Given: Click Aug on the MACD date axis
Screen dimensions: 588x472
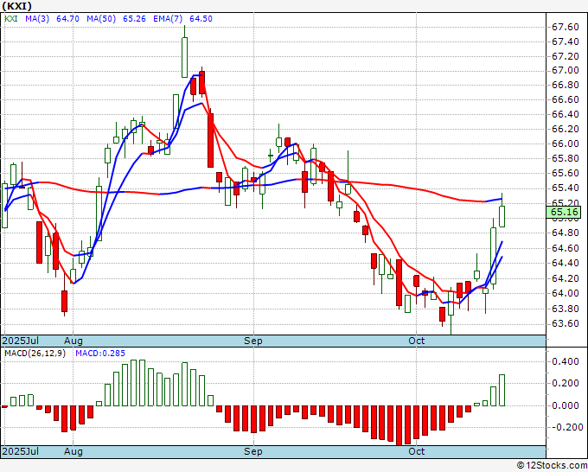Looking at the screenshot, I should 73,451.
